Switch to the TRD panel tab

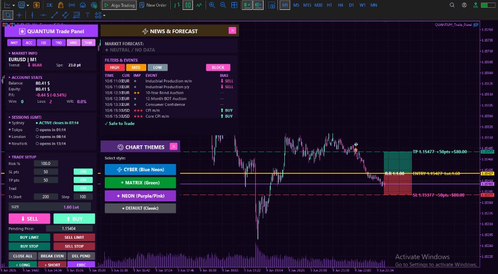[x=59, y=43]
